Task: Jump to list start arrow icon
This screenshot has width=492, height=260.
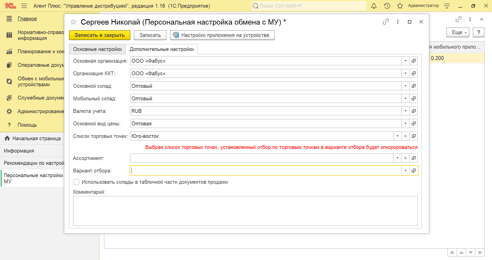Action: click(452, 253)
